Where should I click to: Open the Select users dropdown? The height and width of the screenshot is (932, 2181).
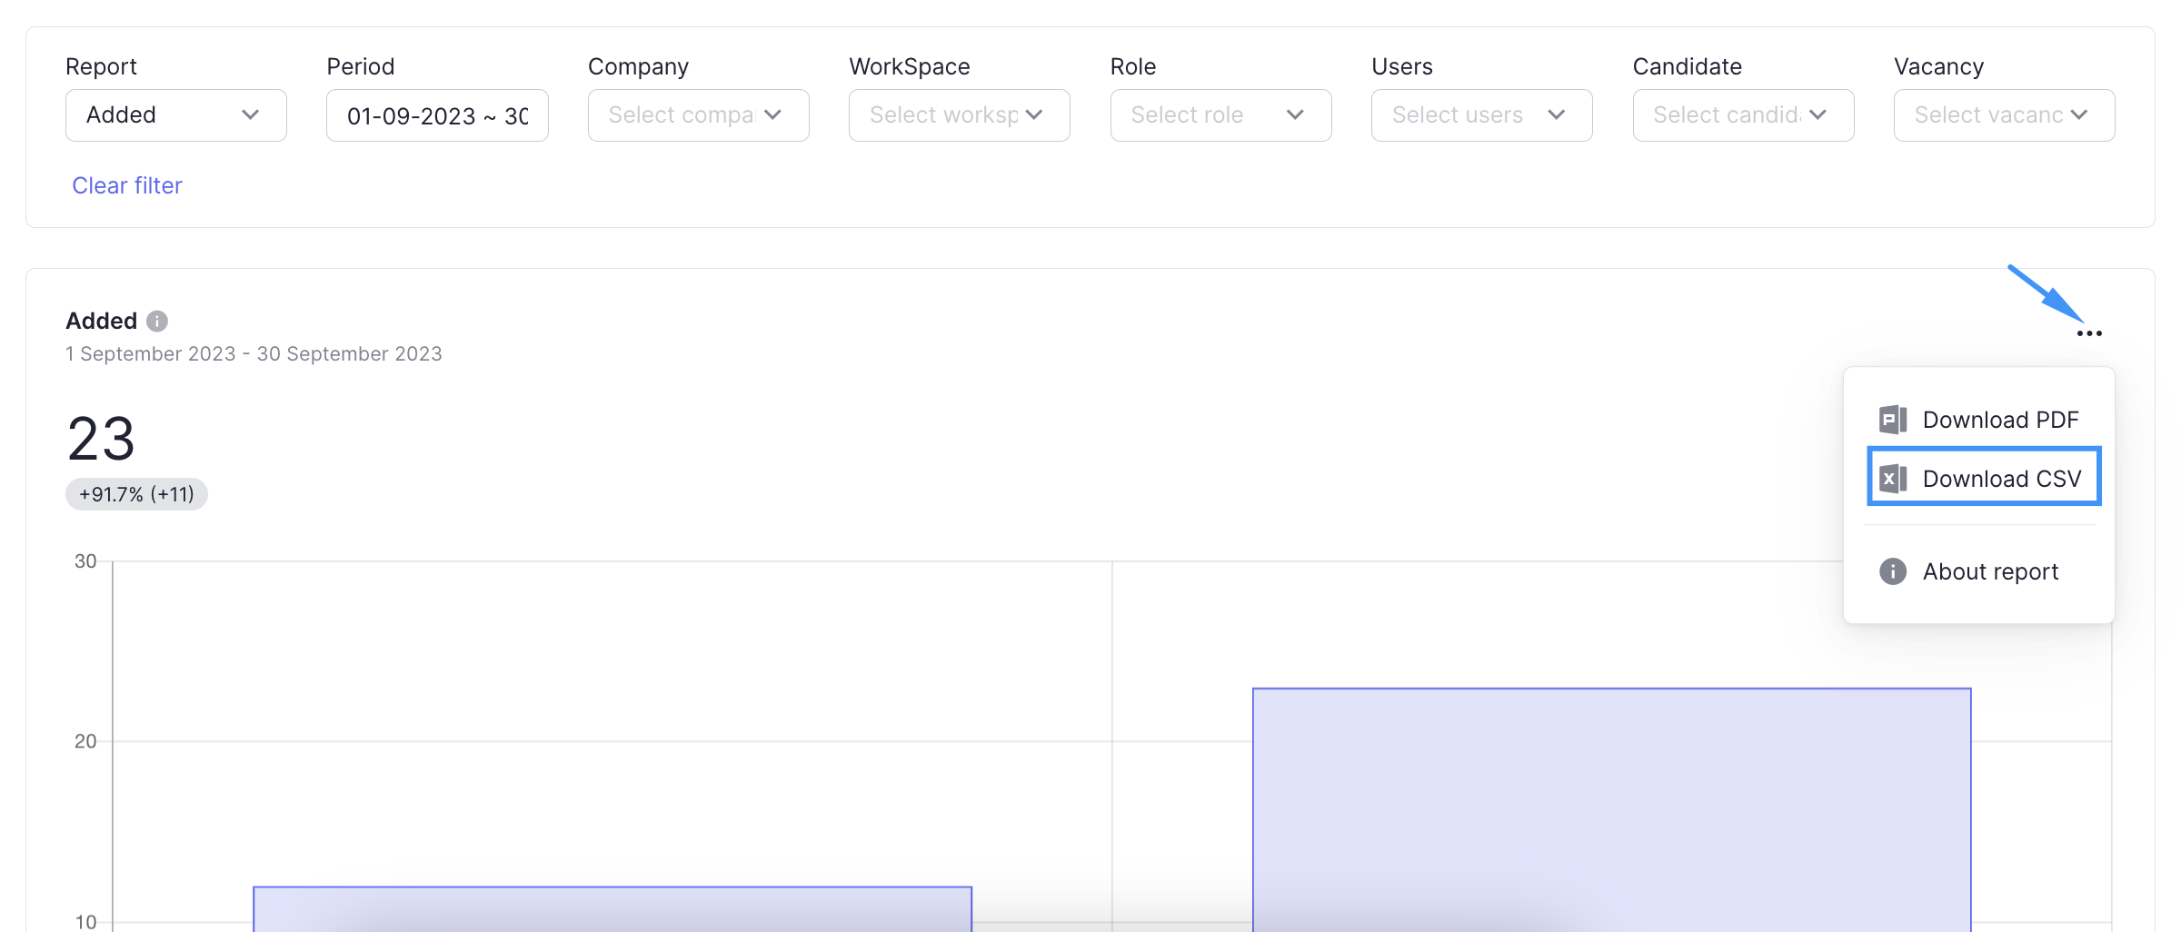point(1481,115)
